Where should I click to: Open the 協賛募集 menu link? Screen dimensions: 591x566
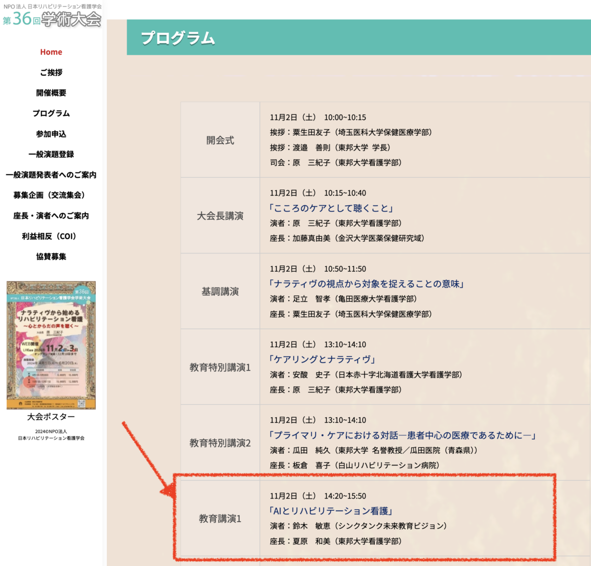[x=51, y=256]
